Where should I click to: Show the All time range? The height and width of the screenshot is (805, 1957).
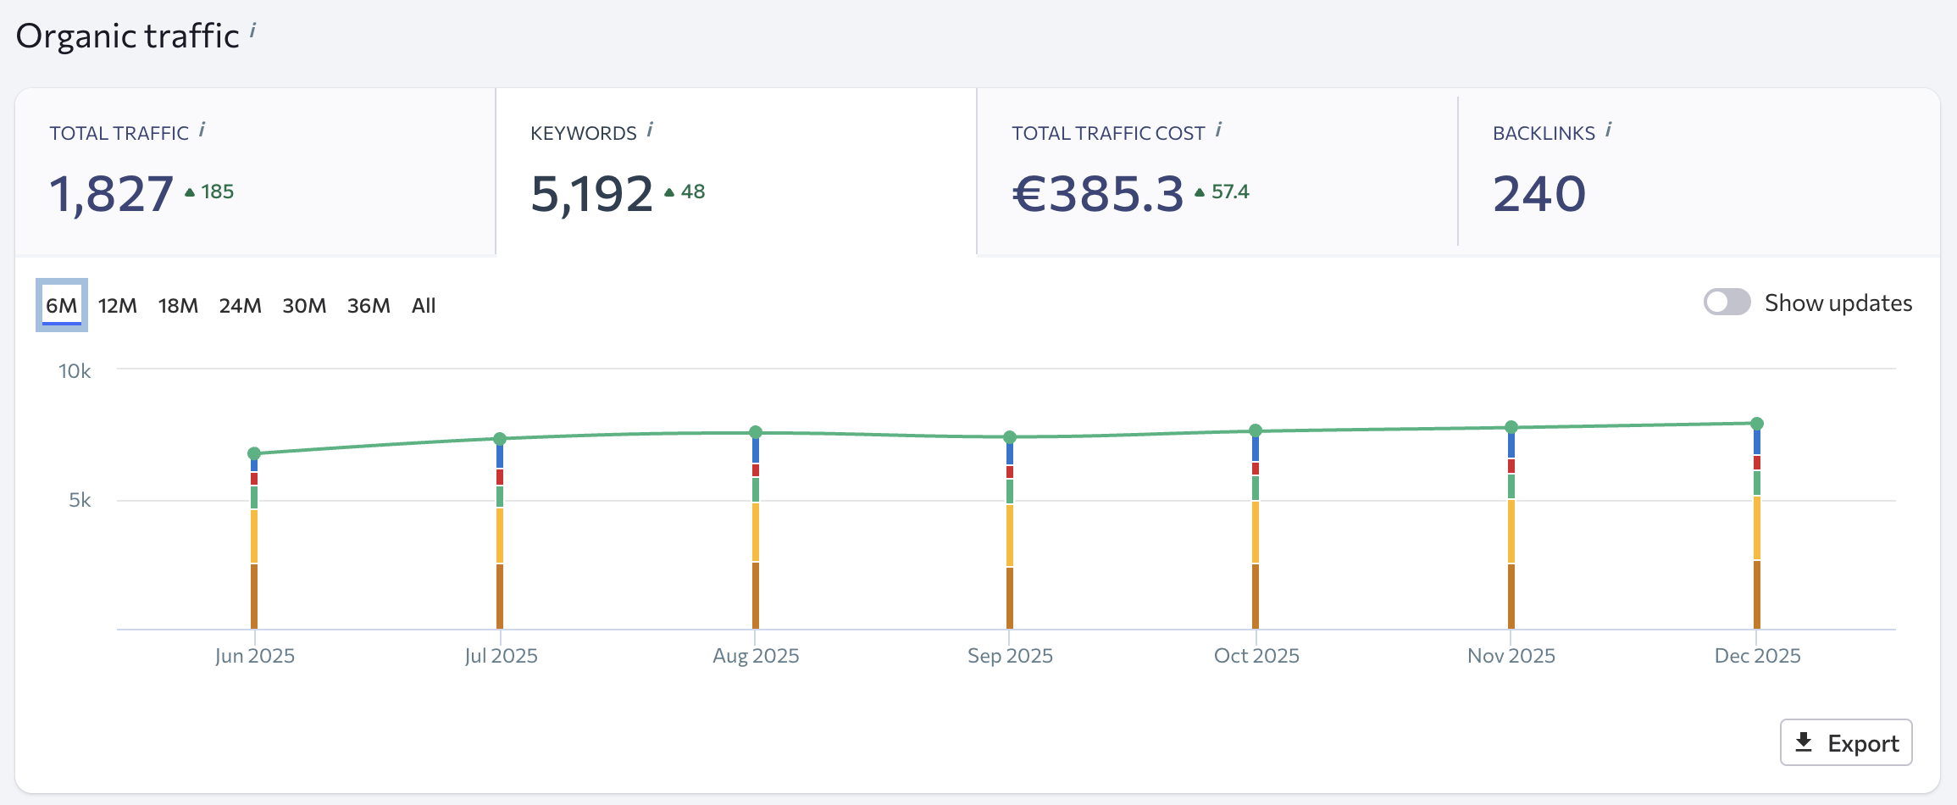point(424,305)
